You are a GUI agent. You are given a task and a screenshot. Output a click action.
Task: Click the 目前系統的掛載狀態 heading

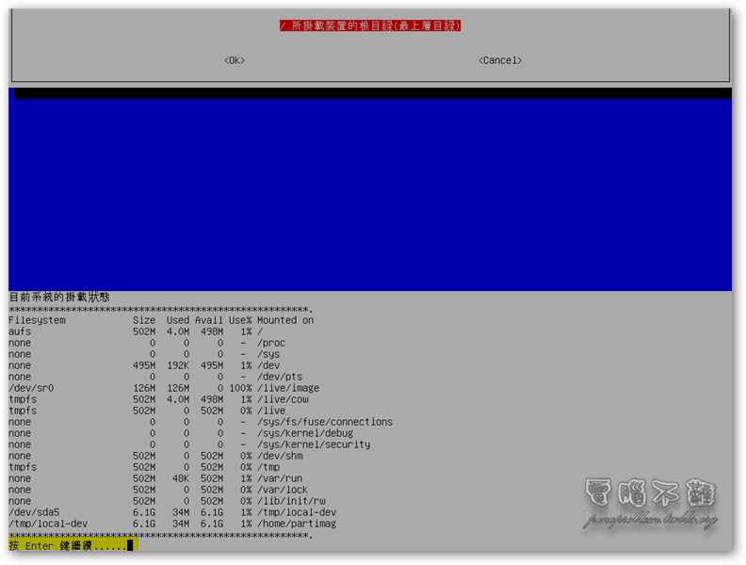click(x=58, y=297)
